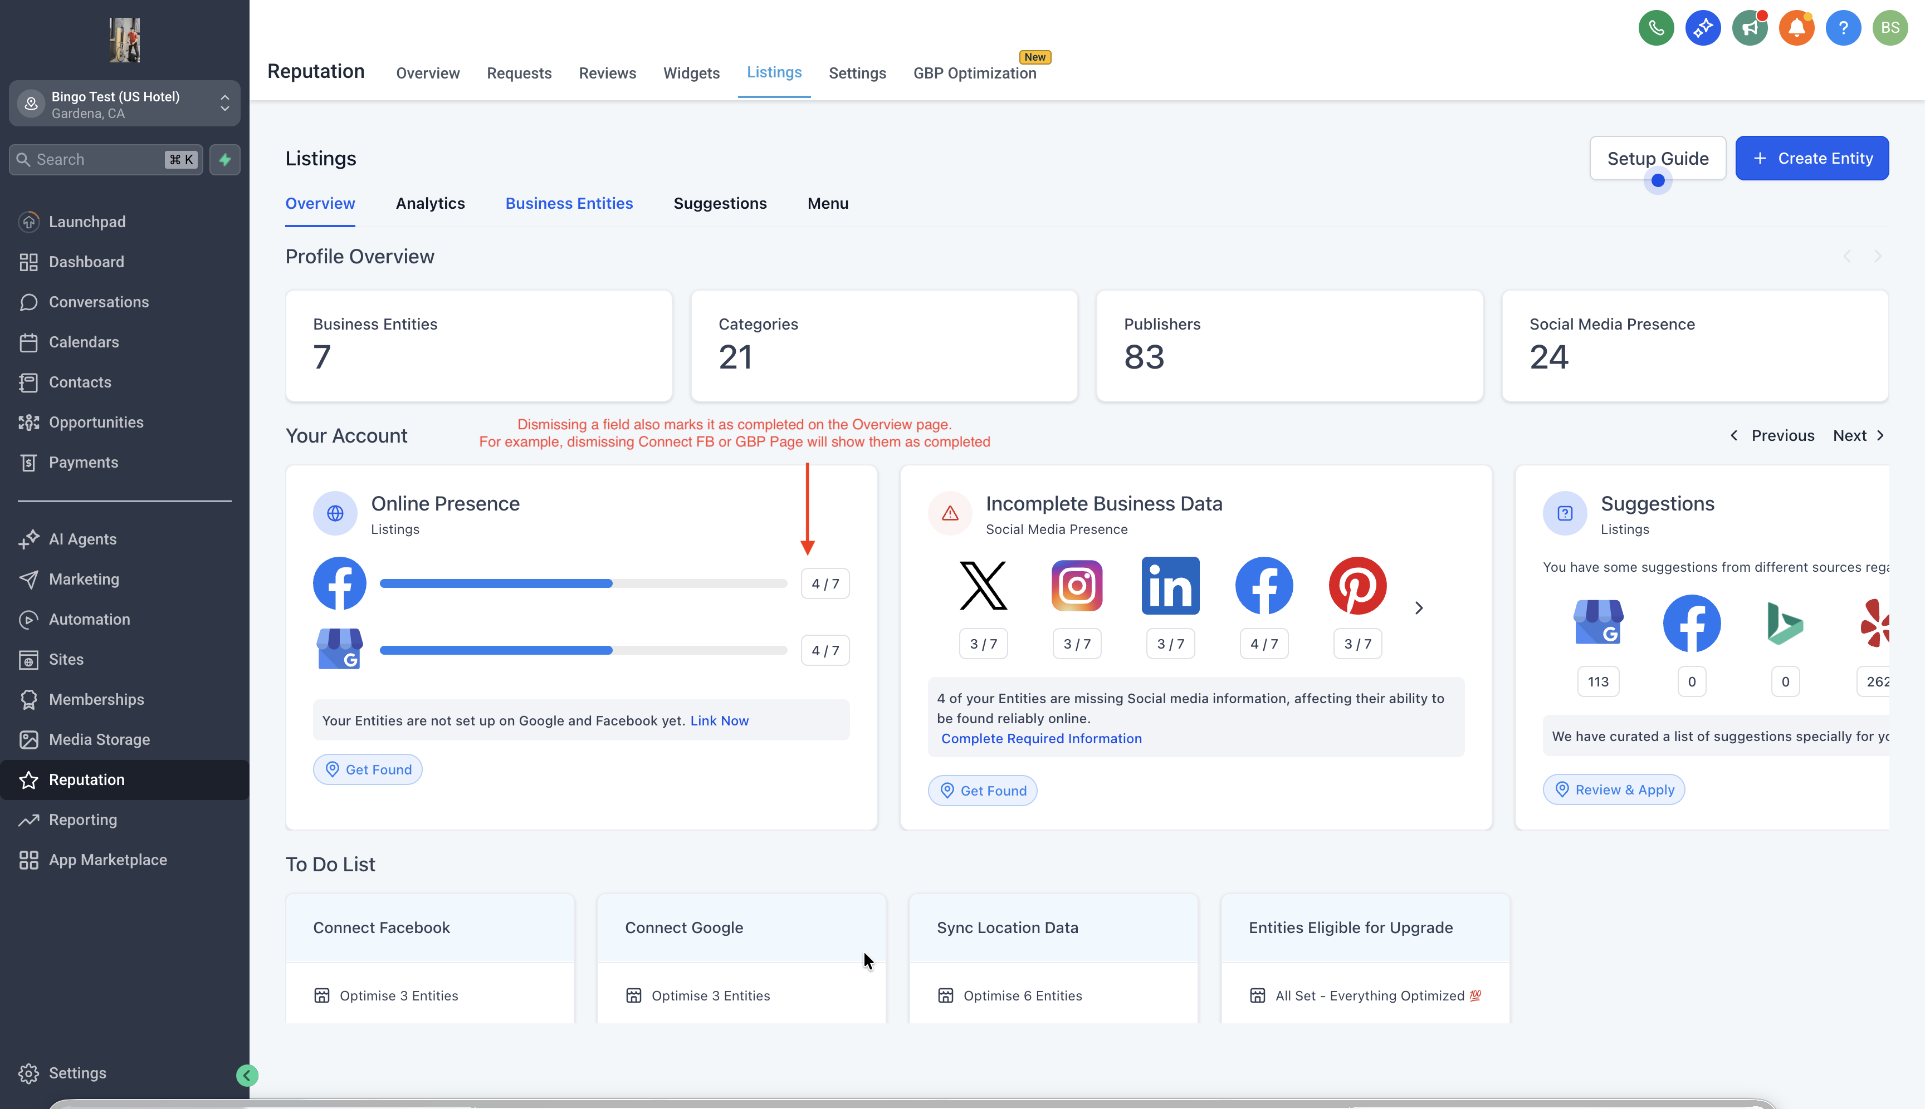Click the Create Entity button
Viewport: 1925px width, 1109px height.
(1811, 159)
